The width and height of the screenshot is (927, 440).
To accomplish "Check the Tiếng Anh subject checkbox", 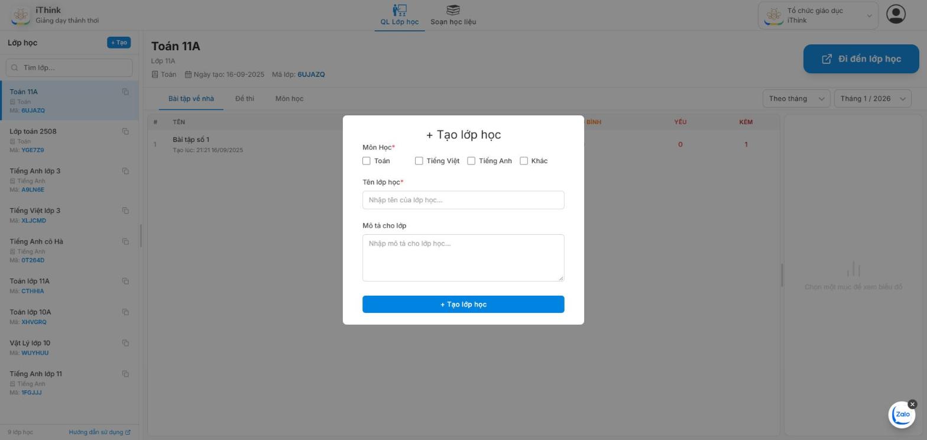I will pyautogui.click(x=471, y=161).
